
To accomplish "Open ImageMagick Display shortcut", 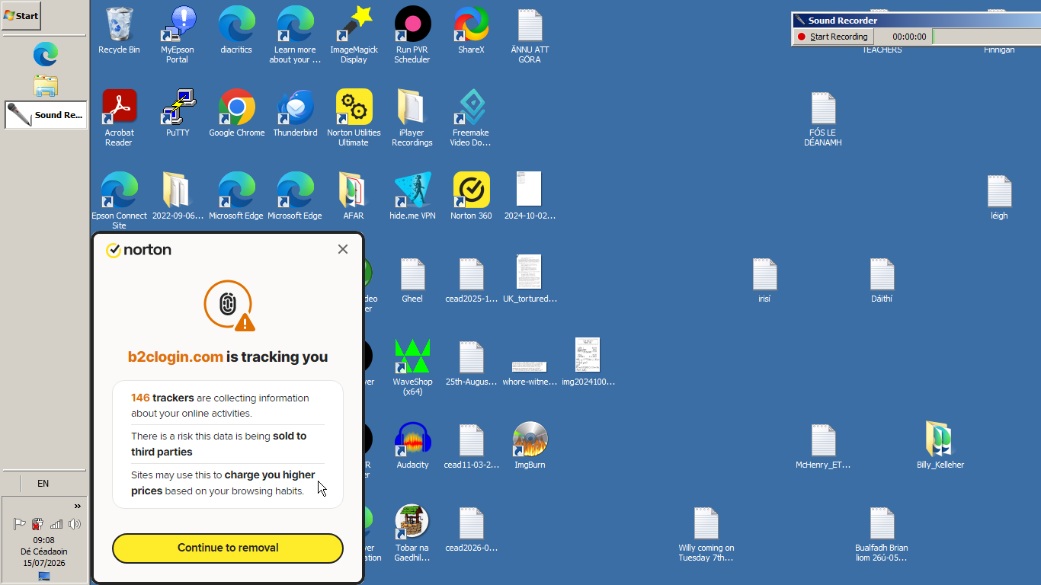I will [354, 34].
